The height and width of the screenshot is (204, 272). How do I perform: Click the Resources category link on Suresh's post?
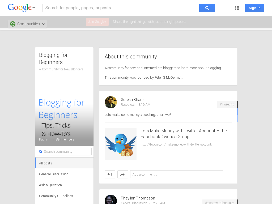(x=128, y=105)
